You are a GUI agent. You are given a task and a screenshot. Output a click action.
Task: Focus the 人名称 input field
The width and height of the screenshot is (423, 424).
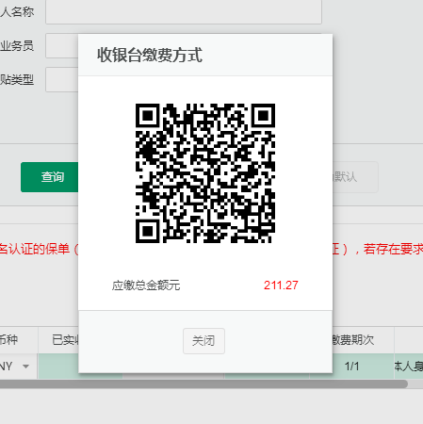[x=184, y=12]
